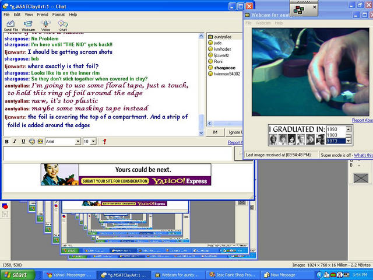
Task: Open the Format menu
Action: pyautogui.click(x=58, y=15)
